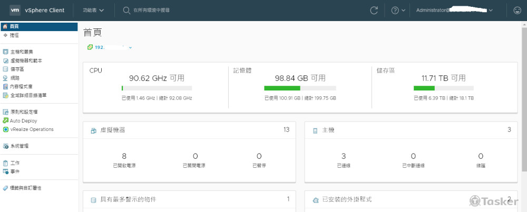Open the 功能表 dropdown menu

(x=93, y=10)
